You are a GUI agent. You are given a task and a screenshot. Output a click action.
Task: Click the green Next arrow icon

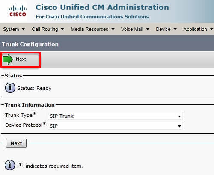click(x=8, y=59)
